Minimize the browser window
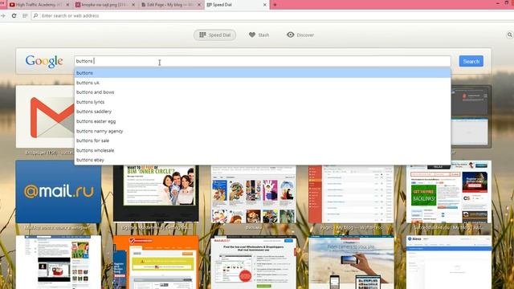Screen dimensions: 514x289 tap(498, 2)
